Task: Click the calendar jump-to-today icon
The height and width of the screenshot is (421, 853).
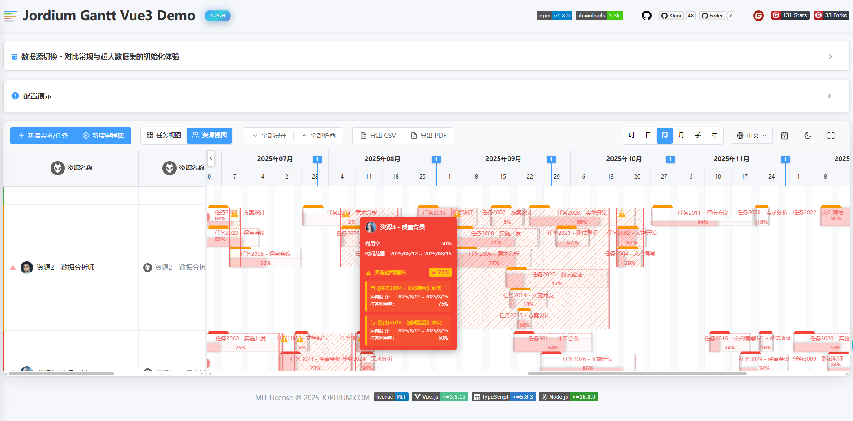Action: pyautogui.click(x=785, y=136)
